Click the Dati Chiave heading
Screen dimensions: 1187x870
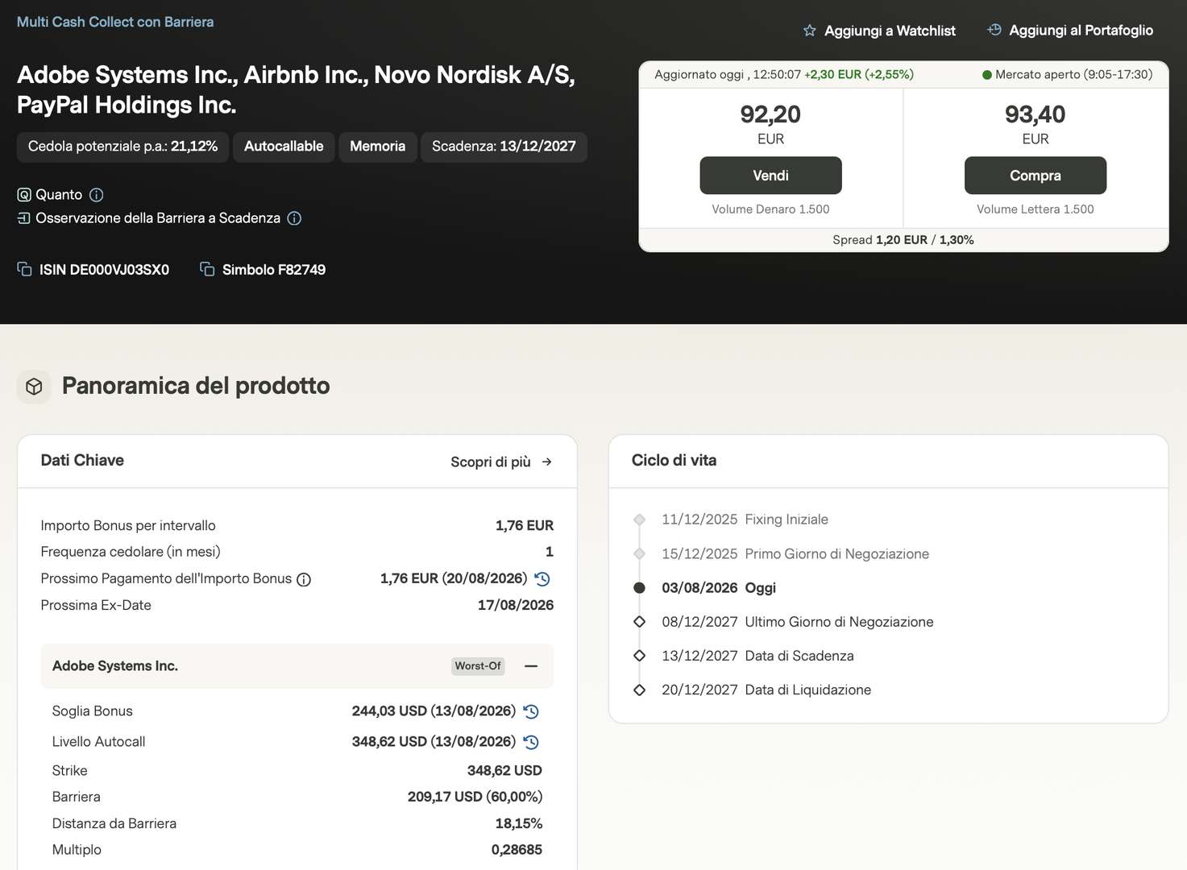coord(82,461)
